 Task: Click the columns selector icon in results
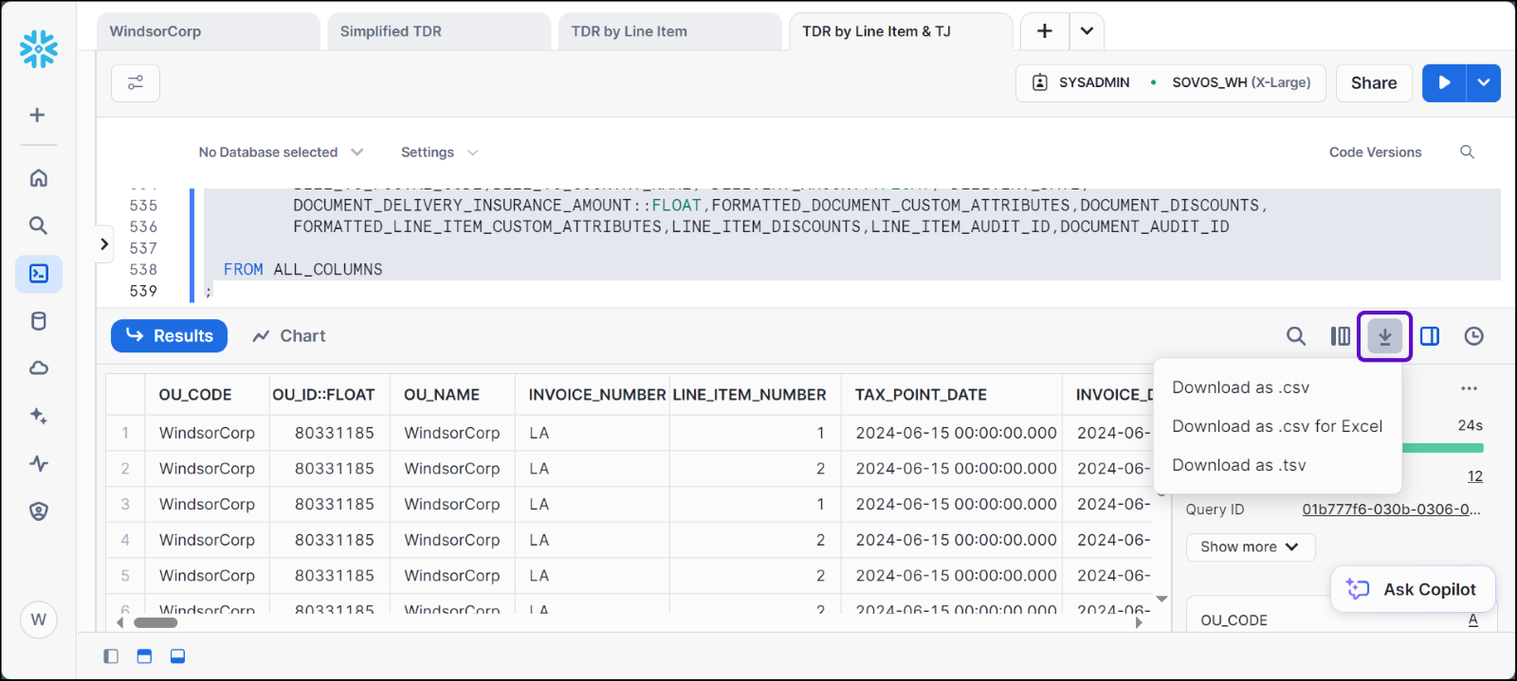1340,336
